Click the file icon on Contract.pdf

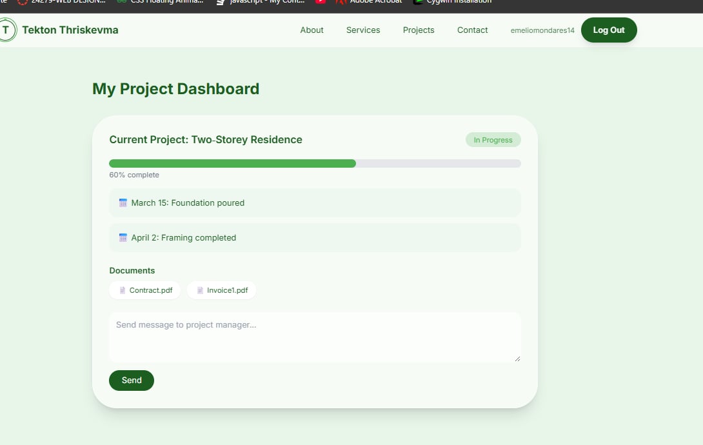click(x=123, y=290)
